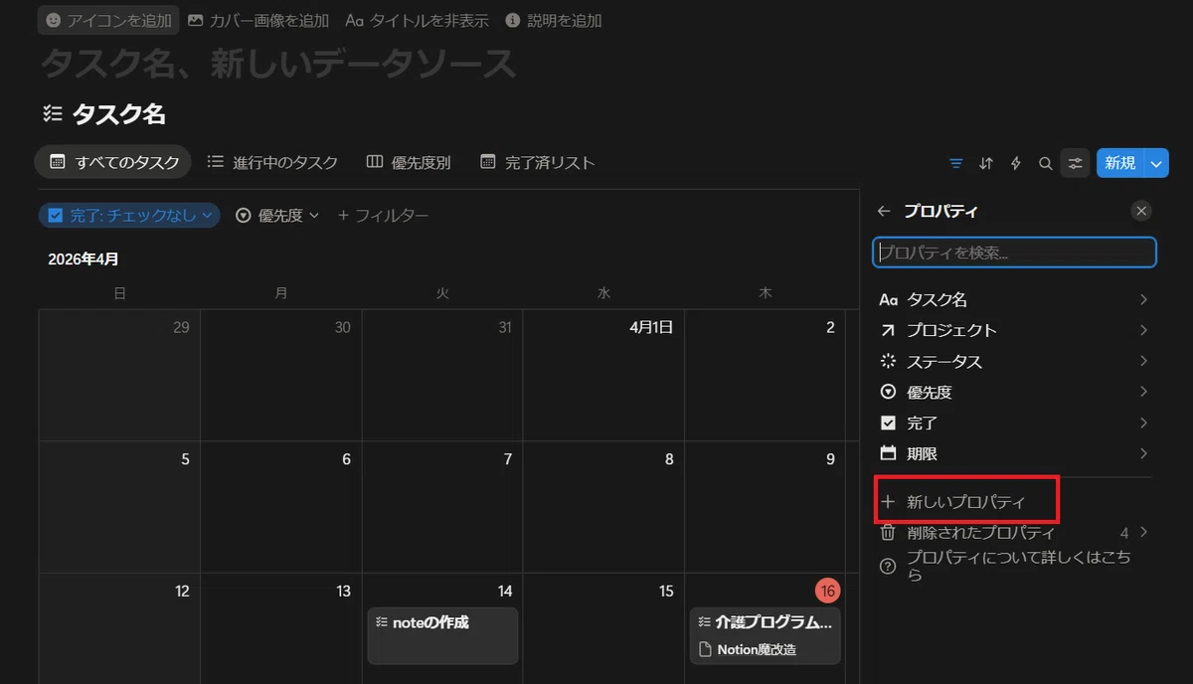This screenshot has width=1193, height=684.
Task: Switch to the 完了済リスト tab
Action: coord(537,162)
